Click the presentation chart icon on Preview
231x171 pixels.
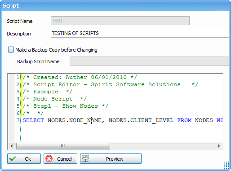[x=85, y=158]
